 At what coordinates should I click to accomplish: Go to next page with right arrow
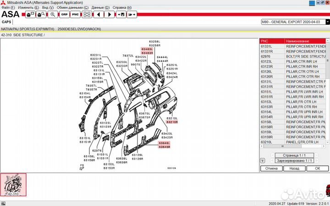(x=109, y=15)
